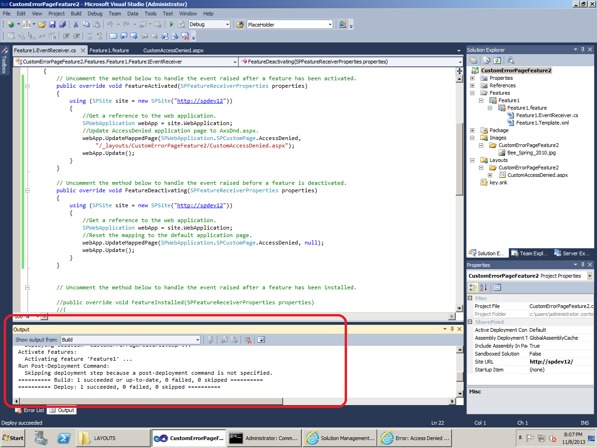Switch to the CustomAccessDenied.aspx editor tab
Image resolution: width=597 pixels, height=448 pixels.
(x=173, y=50)
